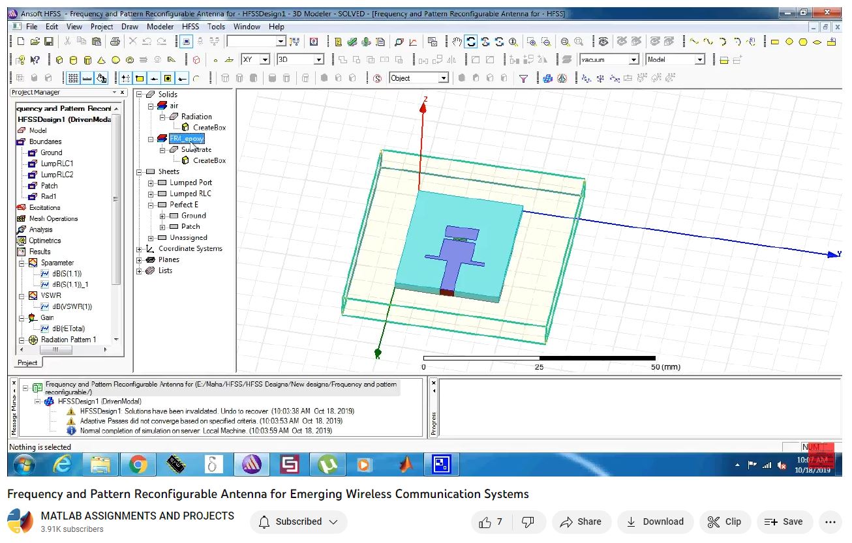Click the Zoom out area icon
This screenshot has height=543, width=852.
[x=545, y=42]
